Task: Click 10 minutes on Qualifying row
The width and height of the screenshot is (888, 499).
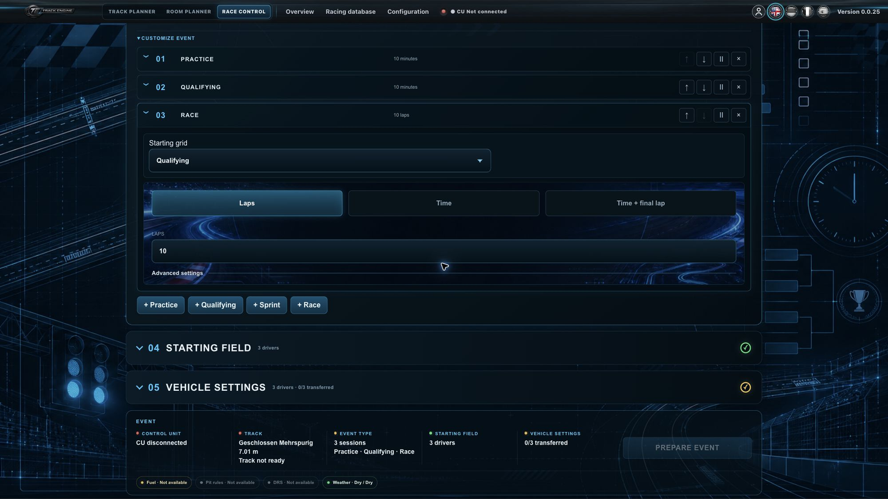Action: point(405,87)
